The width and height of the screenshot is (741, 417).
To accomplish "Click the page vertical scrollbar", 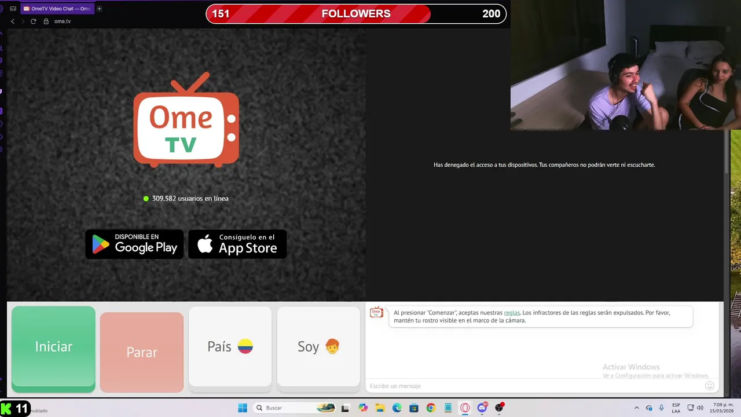I will coord(727,152).
